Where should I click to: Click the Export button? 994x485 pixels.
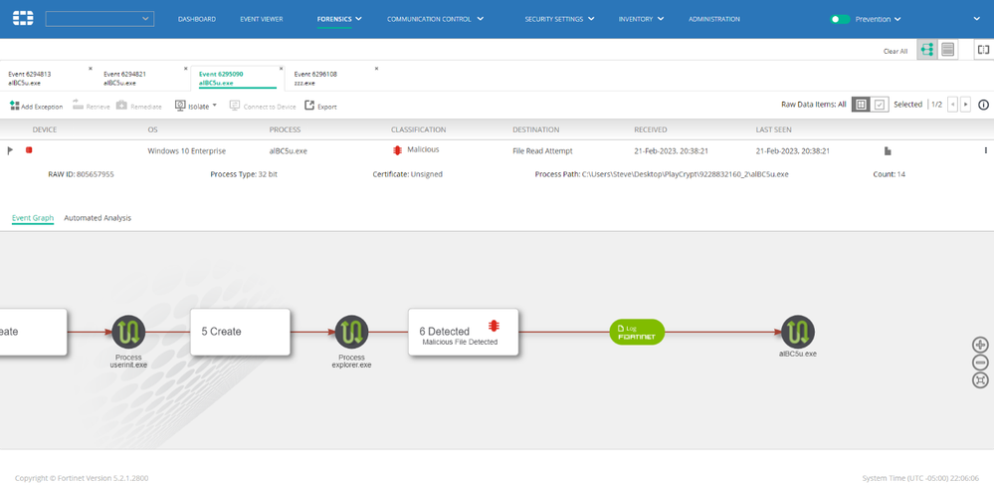[320, 106]
